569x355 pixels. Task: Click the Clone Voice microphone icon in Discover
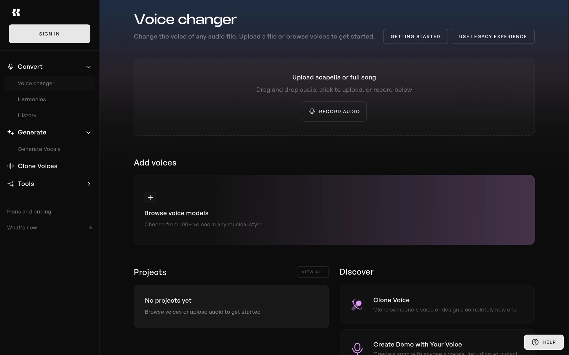tap(357, 305)
